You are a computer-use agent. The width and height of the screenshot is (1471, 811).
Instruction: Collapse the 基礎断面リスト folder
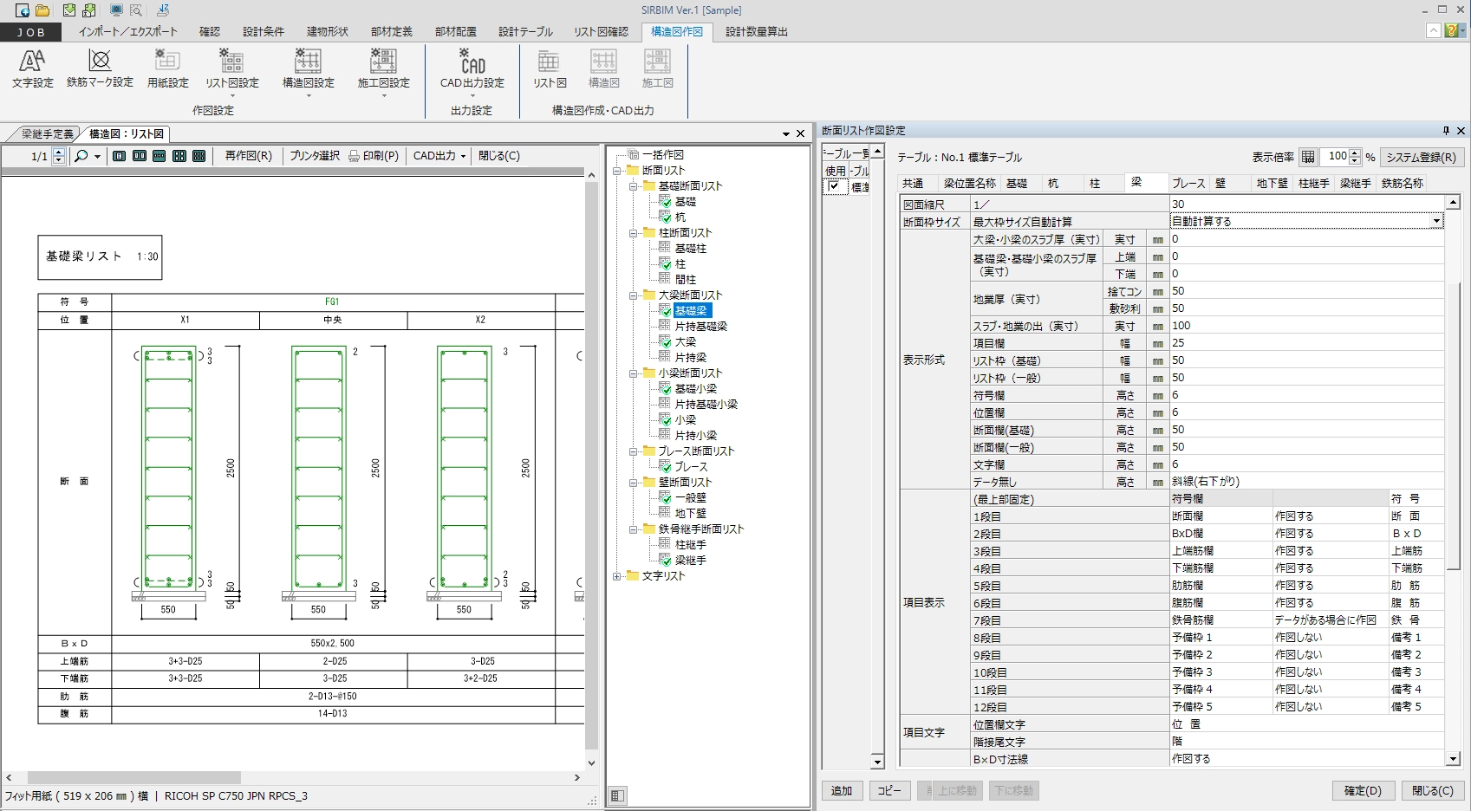[x=634, y=186]
